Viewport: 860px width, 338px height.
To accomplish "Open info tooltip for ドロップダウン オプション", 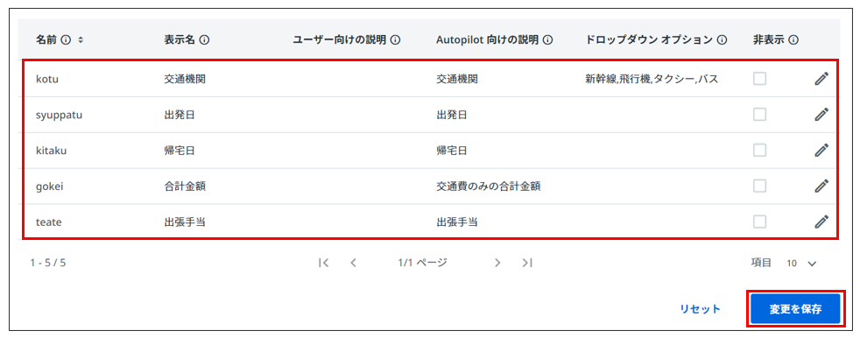I will [x=722, y=40].
